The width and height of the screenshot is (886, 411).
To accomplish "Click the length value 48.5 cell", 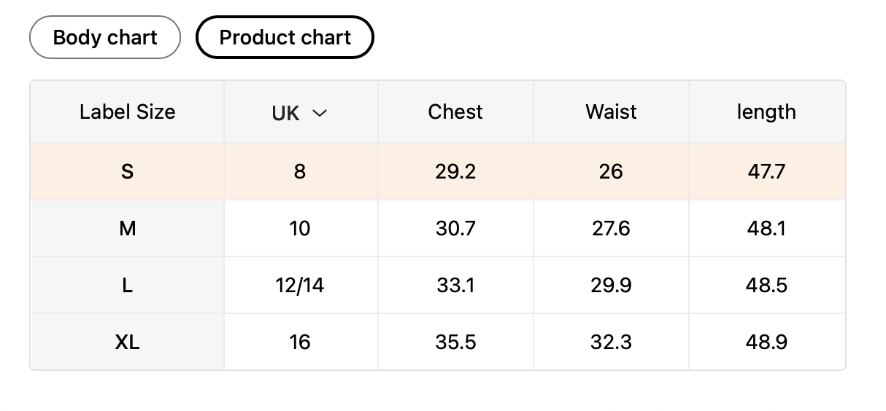I will coord(766,286).
